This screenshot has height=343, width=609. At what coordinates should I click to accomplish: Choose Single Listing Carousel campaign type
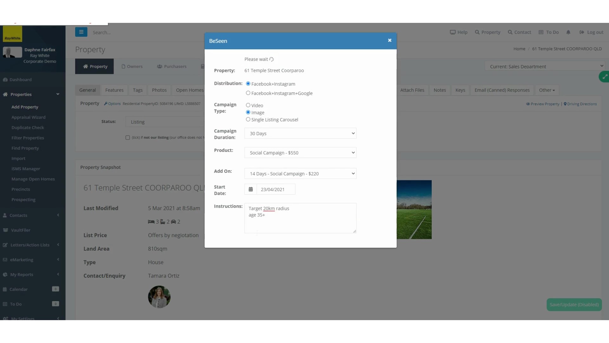pyautogui.click(x=248, y=119)
